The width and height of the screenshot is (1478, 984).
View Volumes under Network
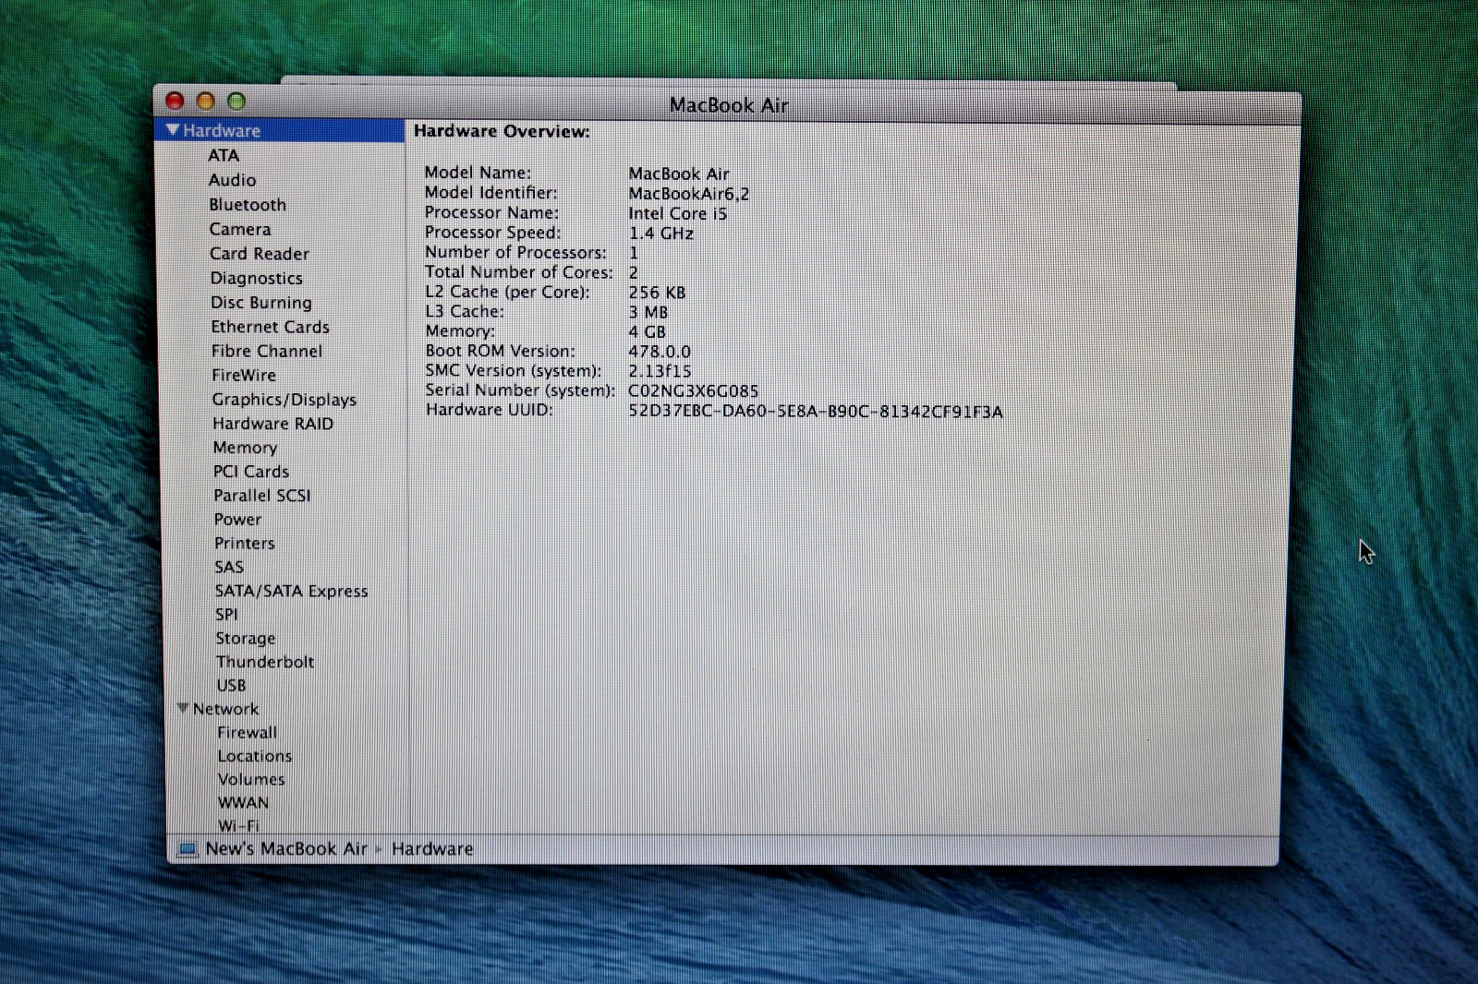tap(251, 779)
